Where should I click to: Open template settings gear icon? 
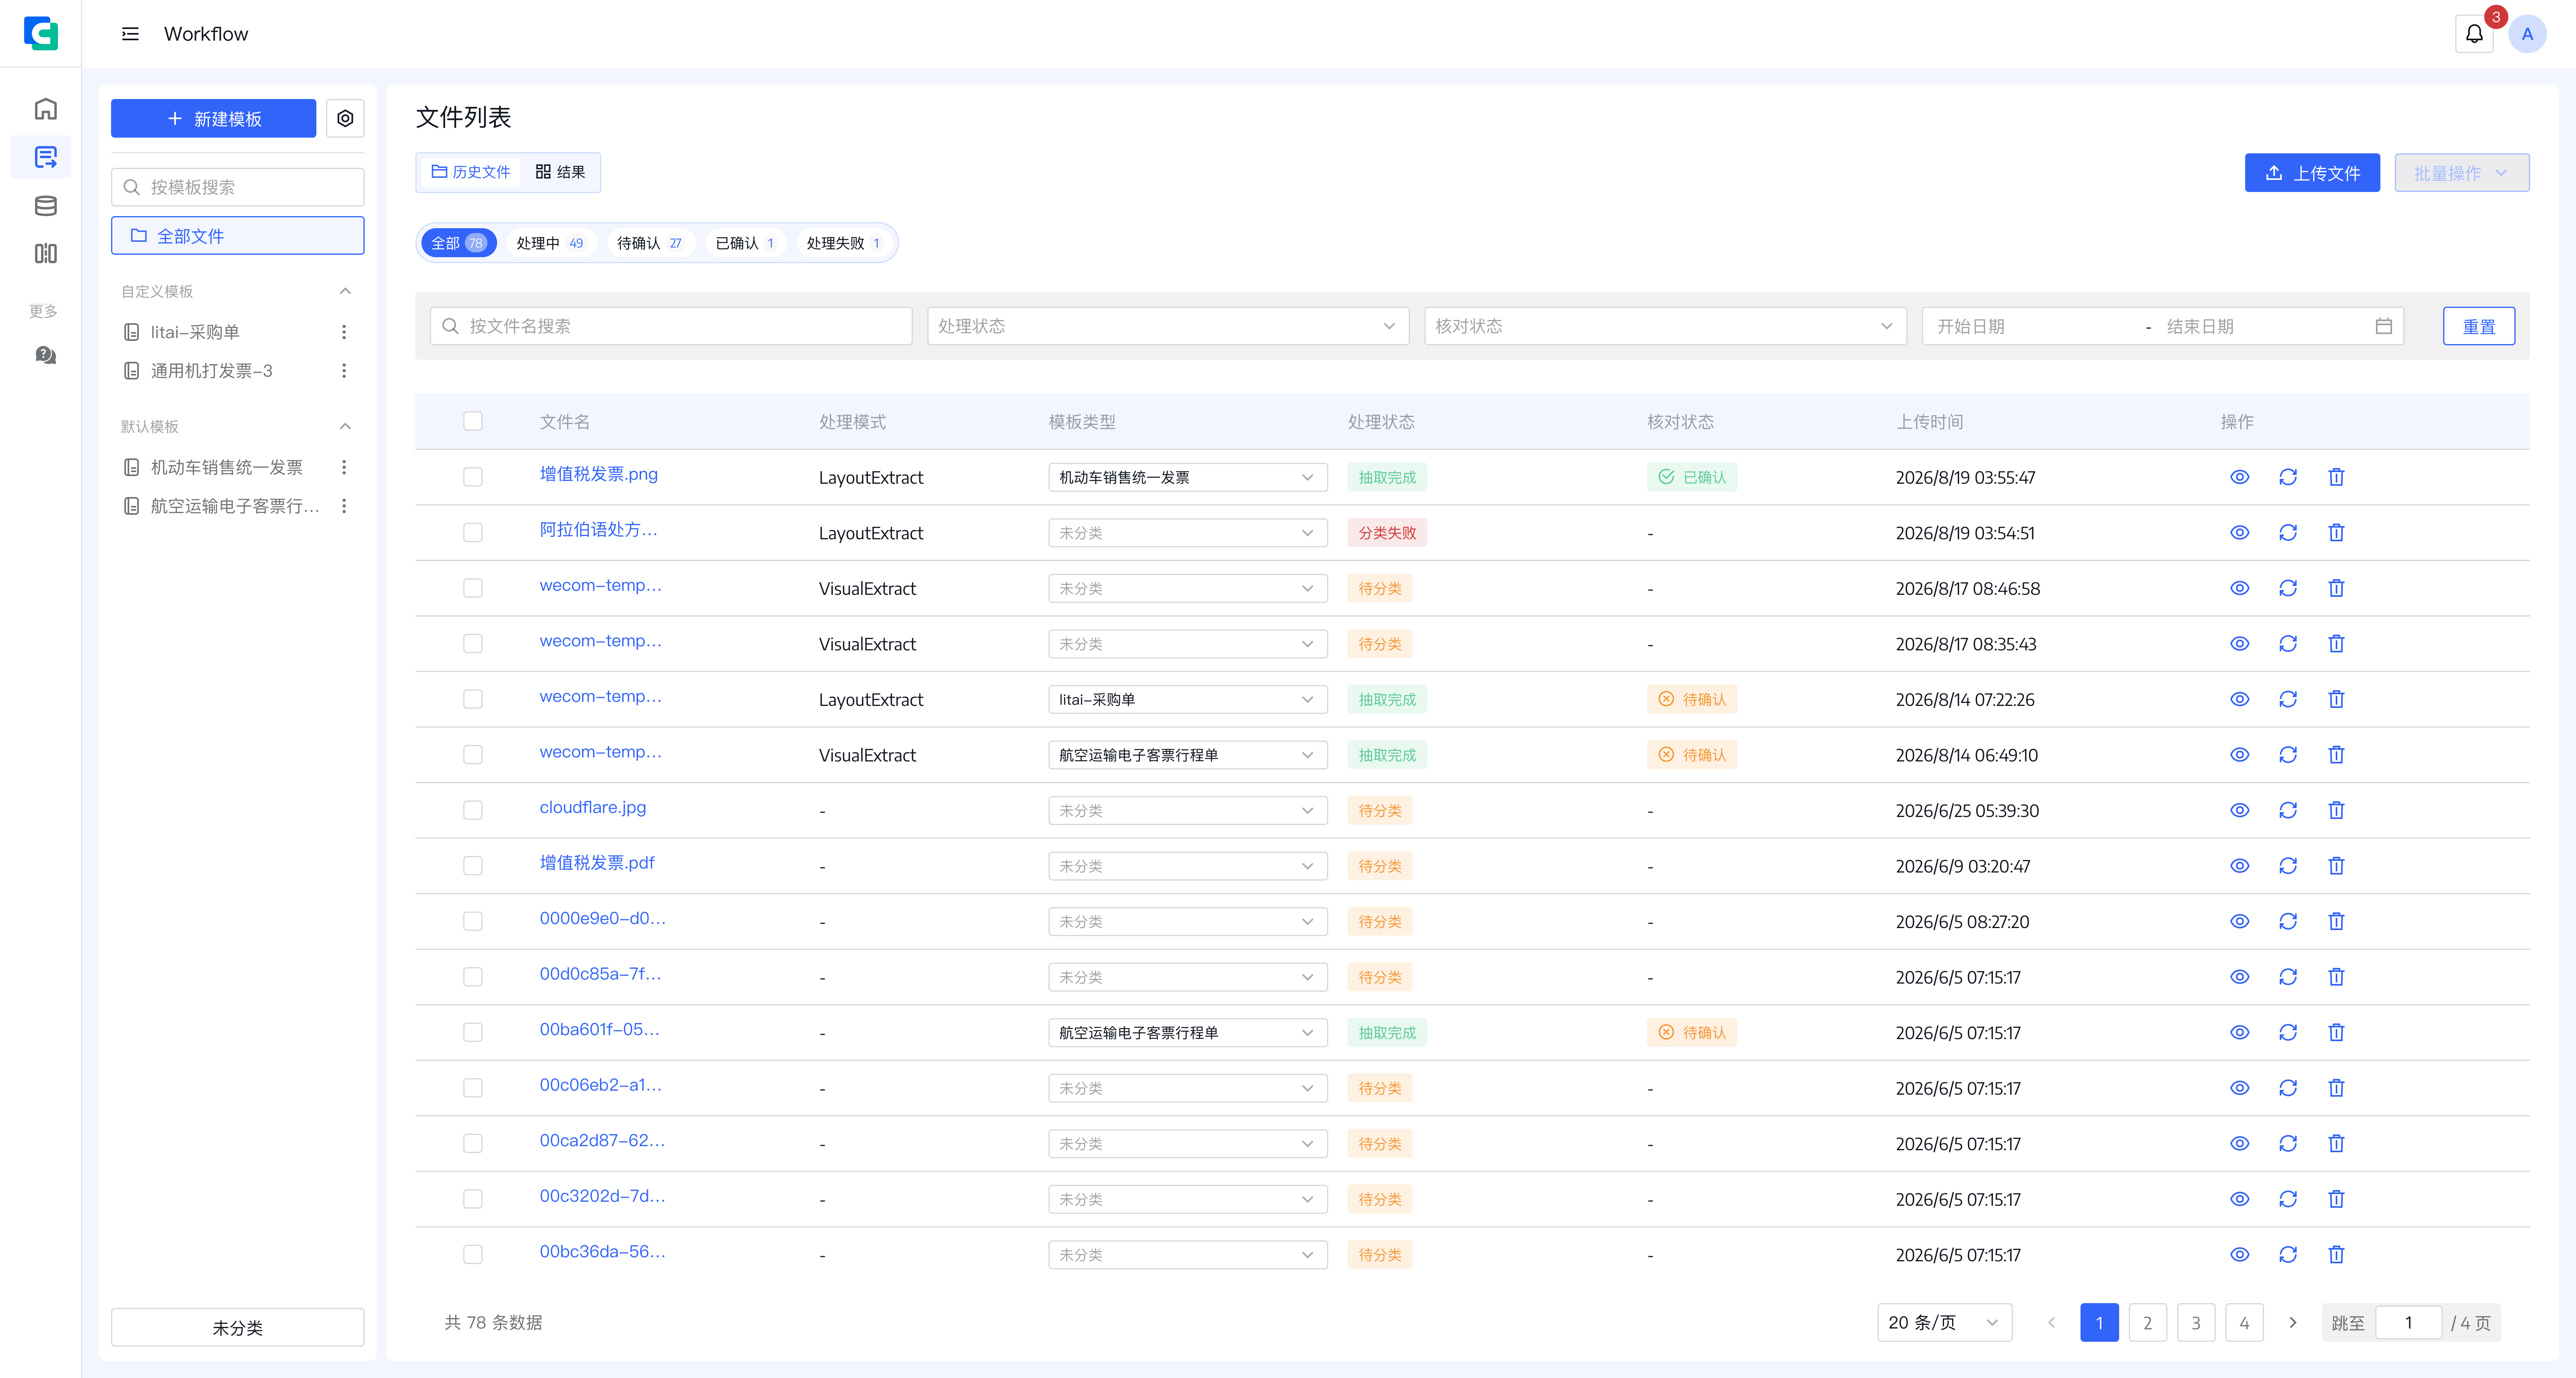345,118
